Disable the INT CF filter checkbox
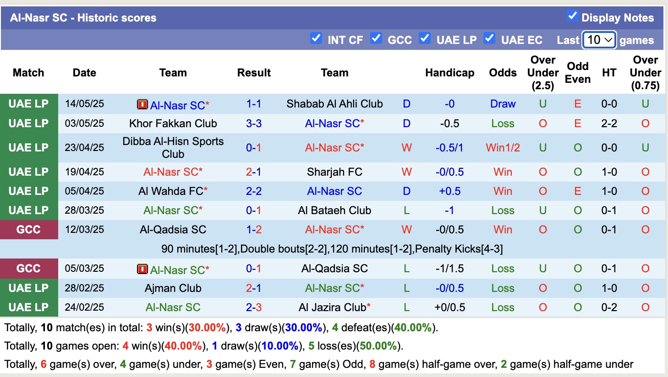The image size is (668, 377). coord(316,39)
